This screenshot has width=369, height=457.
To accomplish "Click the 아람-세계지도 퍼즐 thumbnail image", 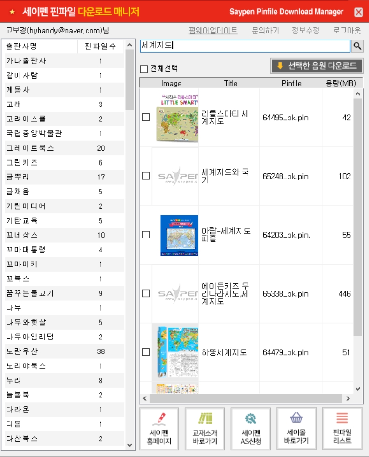I will 179,235.
